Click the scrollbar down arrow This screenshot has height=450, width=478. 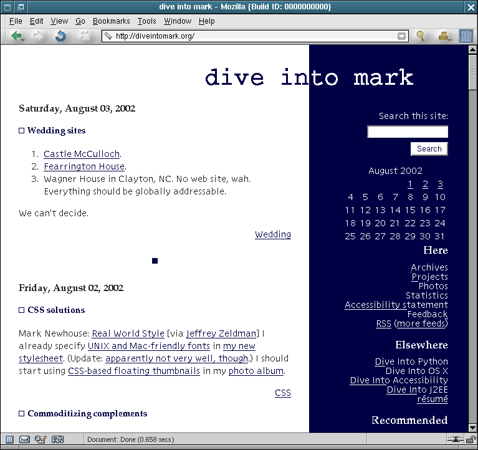click(x=472, y=428)
